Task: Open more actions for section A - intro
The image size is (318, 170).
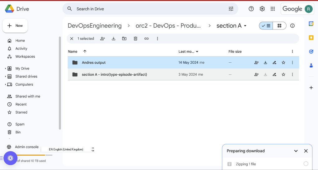Action: (292, 74)
